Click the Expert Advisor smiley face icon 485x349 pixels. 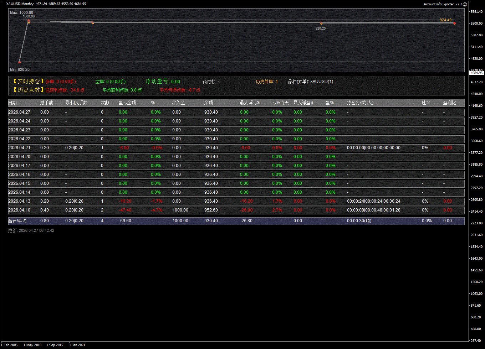(465, 4)
